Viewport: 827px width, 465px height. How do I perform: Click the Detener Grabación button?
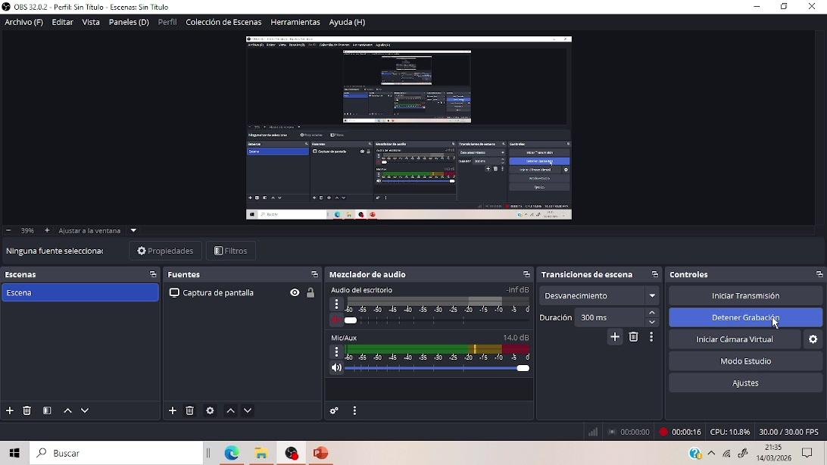[x=745, y=318]
